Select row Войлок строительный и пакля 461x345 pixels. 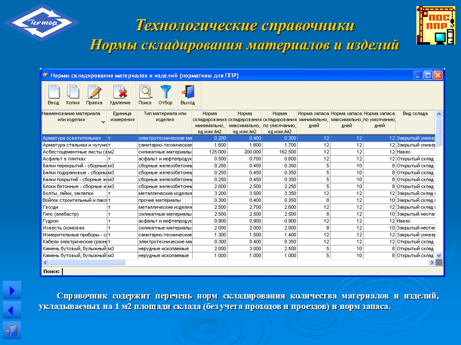pyautogui.click(x=239, y=200)
